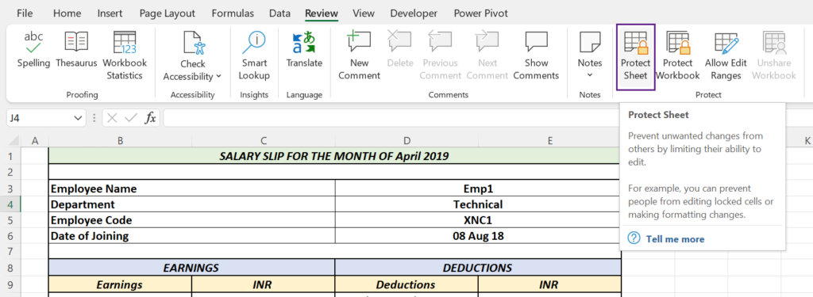Select column D header
The height and width of the screenshot is (297, 813).
(406, 141)
